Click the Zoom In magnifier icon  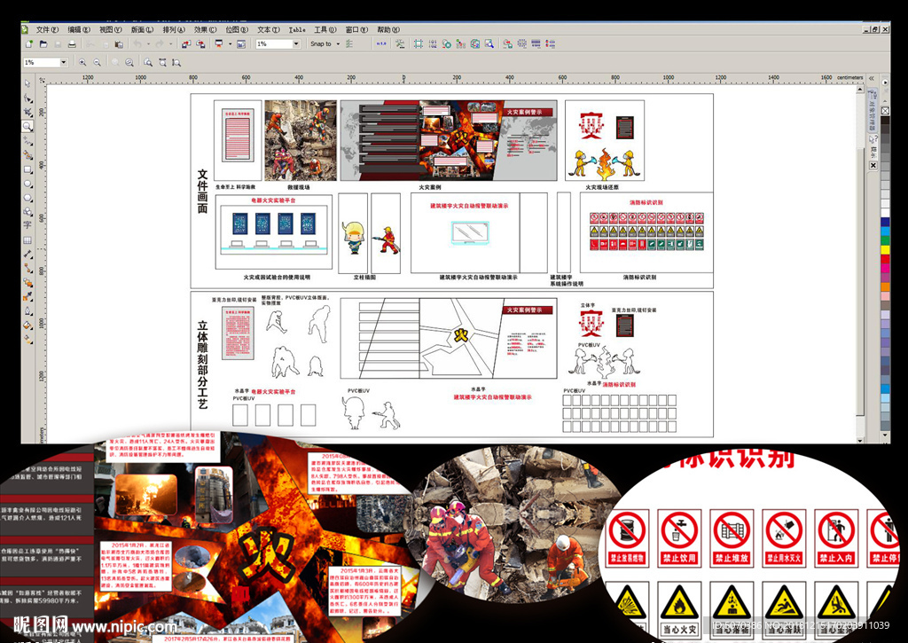(x=82, y=63)
